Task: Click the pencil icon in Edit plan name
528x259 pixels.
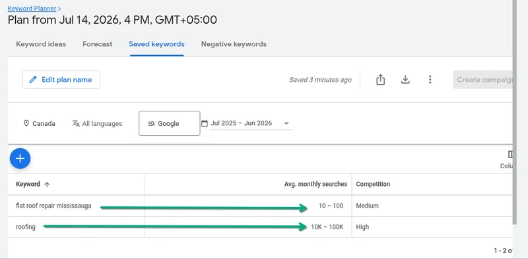Action: pyautogui.click(x=33, y=80)
